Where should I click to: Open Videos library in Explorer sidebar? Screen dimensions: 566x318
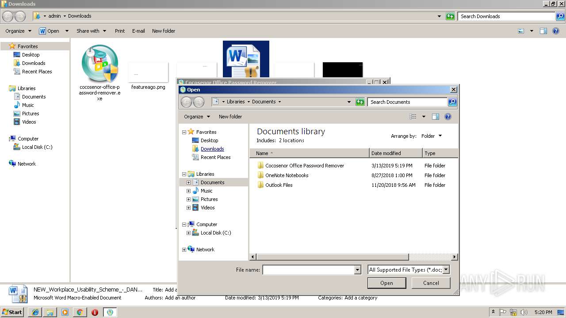[29, 122]
